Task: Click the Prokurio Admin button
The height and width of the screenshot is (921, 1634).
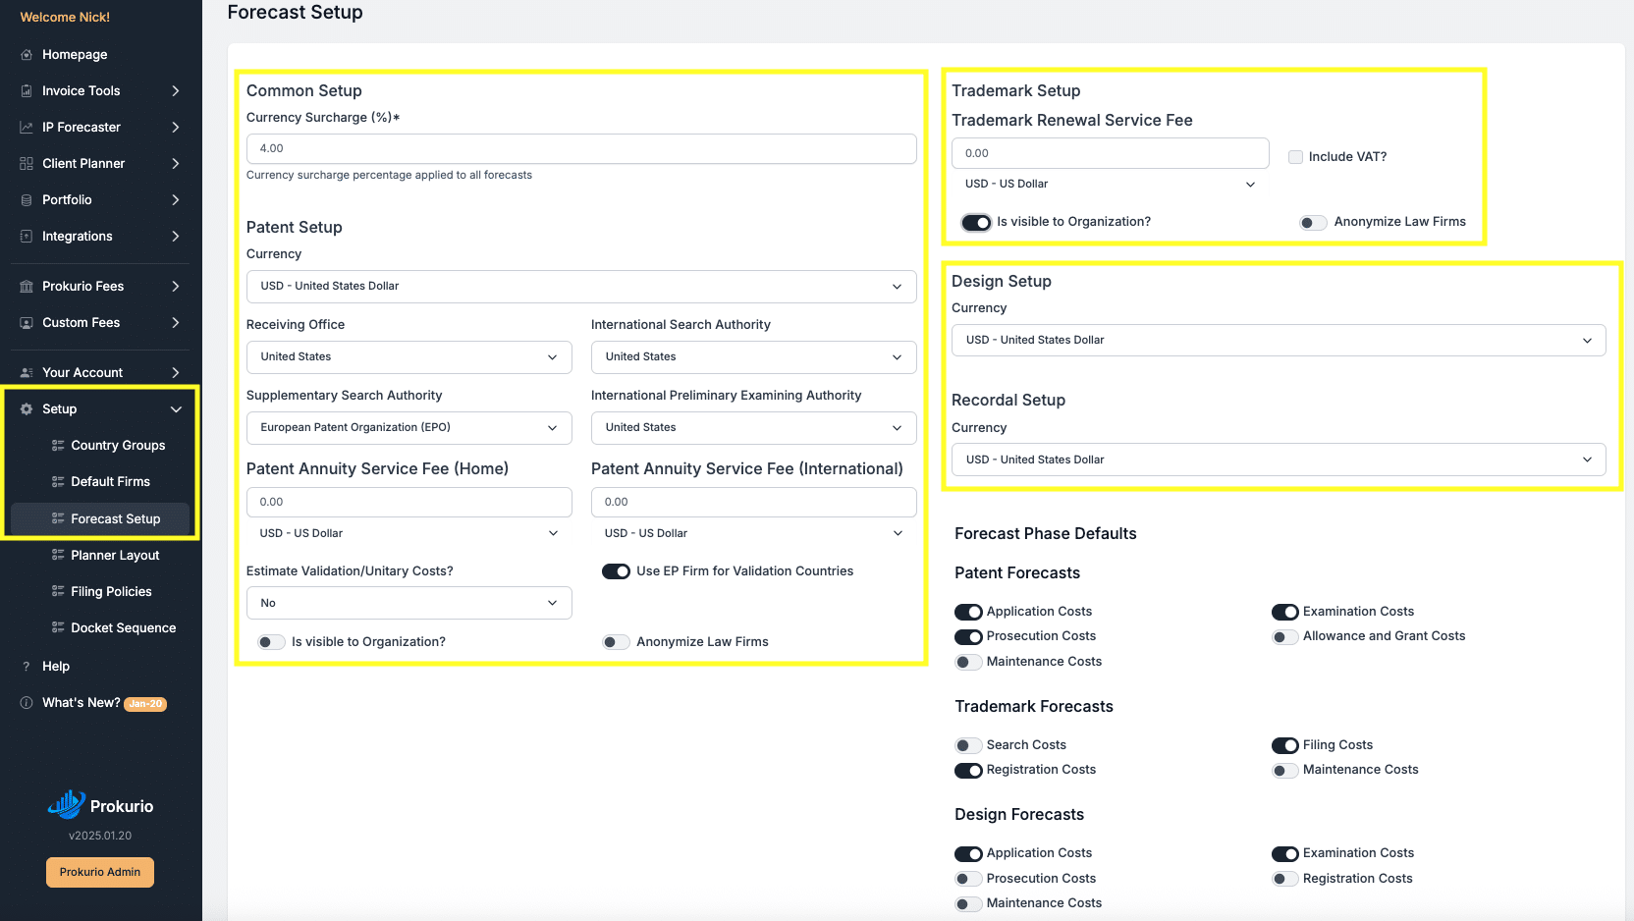Action: click(x=100, y=872)
